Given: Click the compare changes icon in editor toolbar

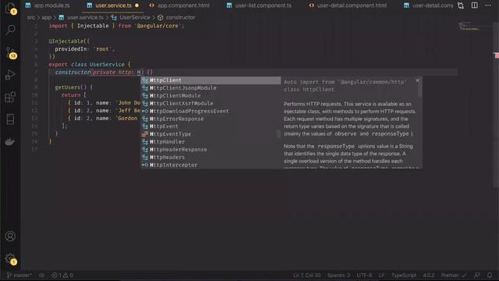Looking at the screenshot, I should click(x=461, y=5).
